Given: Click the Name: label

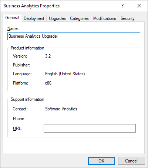Looking at the screenshot, I should 13,28.
